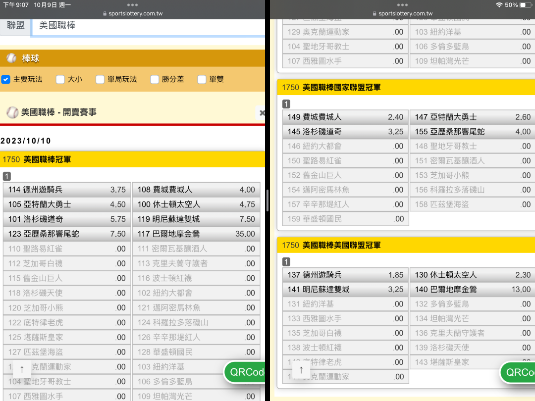This screenshot has width=535, height=401.
Task: Select 147 亞特蘭大勇士 at 2.60
Action: pos(473,117)
